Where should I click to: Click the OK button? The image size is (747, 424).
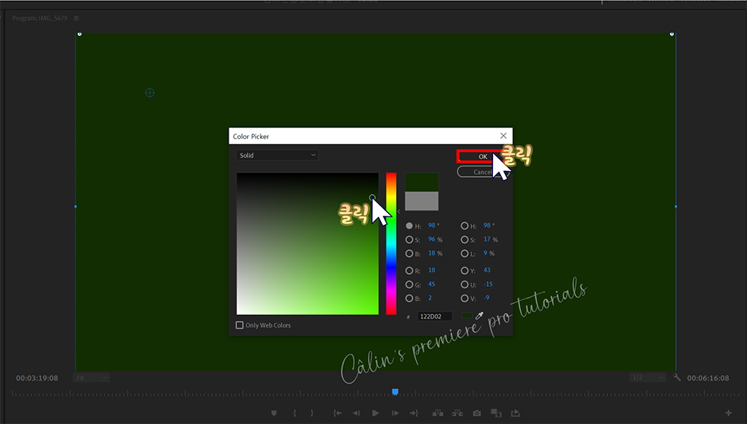click(x=483, y=156)
